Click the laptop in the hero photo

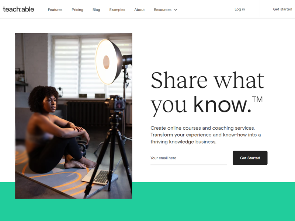click(100, 177)
